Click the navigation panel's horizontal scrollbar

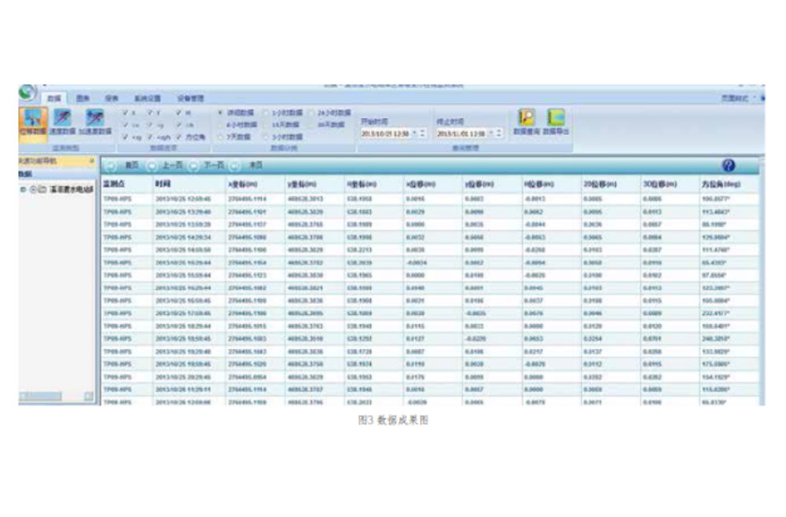click(x=56, y=396)
